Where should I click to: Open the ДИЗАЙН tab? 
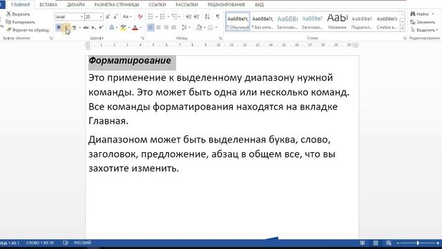pos(75,5)
